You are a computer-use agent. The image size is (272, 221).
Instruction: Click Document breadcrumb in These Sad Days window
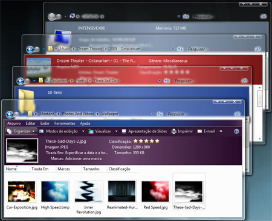coord(59,81)
